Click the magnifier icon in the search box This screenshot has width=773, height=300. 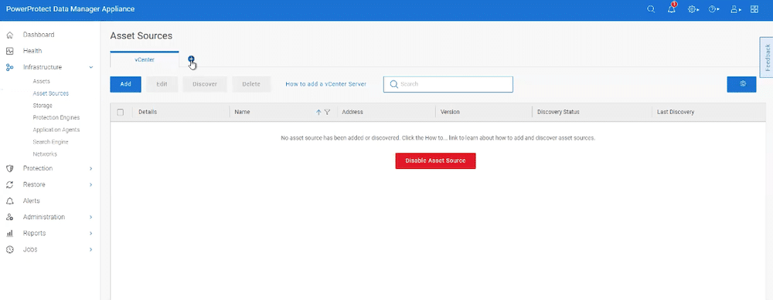coord(393,84)
